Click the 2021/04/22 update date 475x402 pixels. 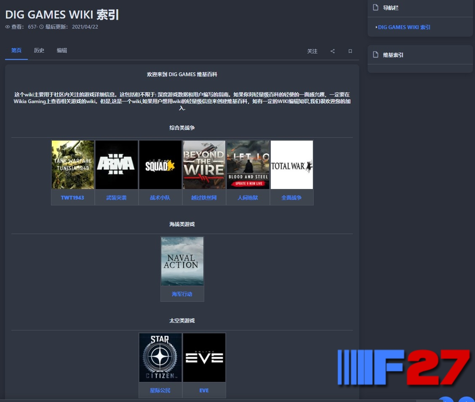pos(85,27)
